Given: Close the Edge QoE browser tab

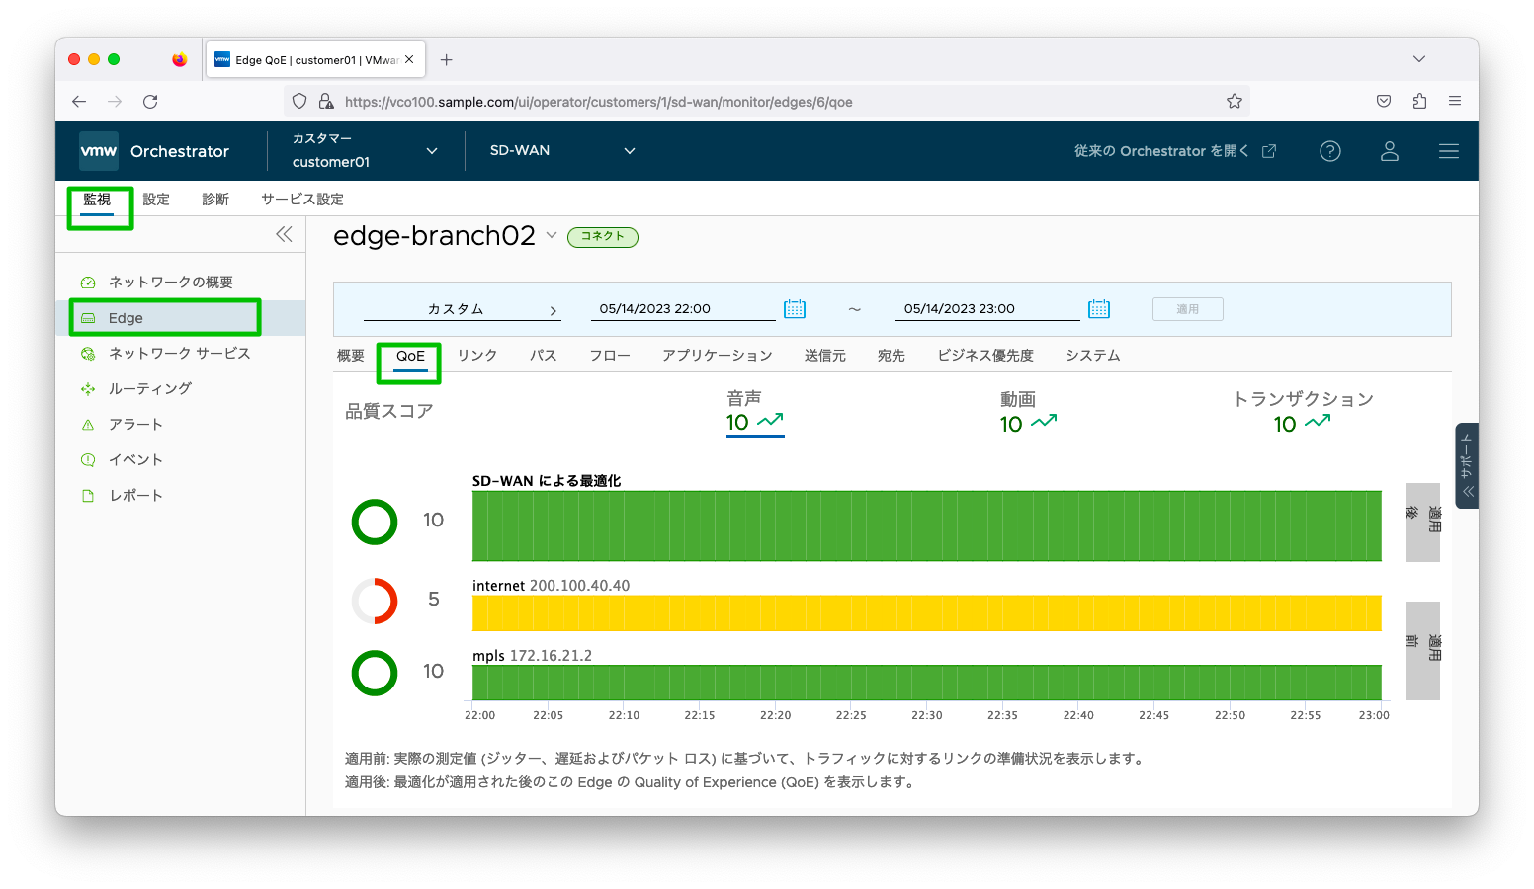Looking at the screenshot, I should [x=409, y=59].
